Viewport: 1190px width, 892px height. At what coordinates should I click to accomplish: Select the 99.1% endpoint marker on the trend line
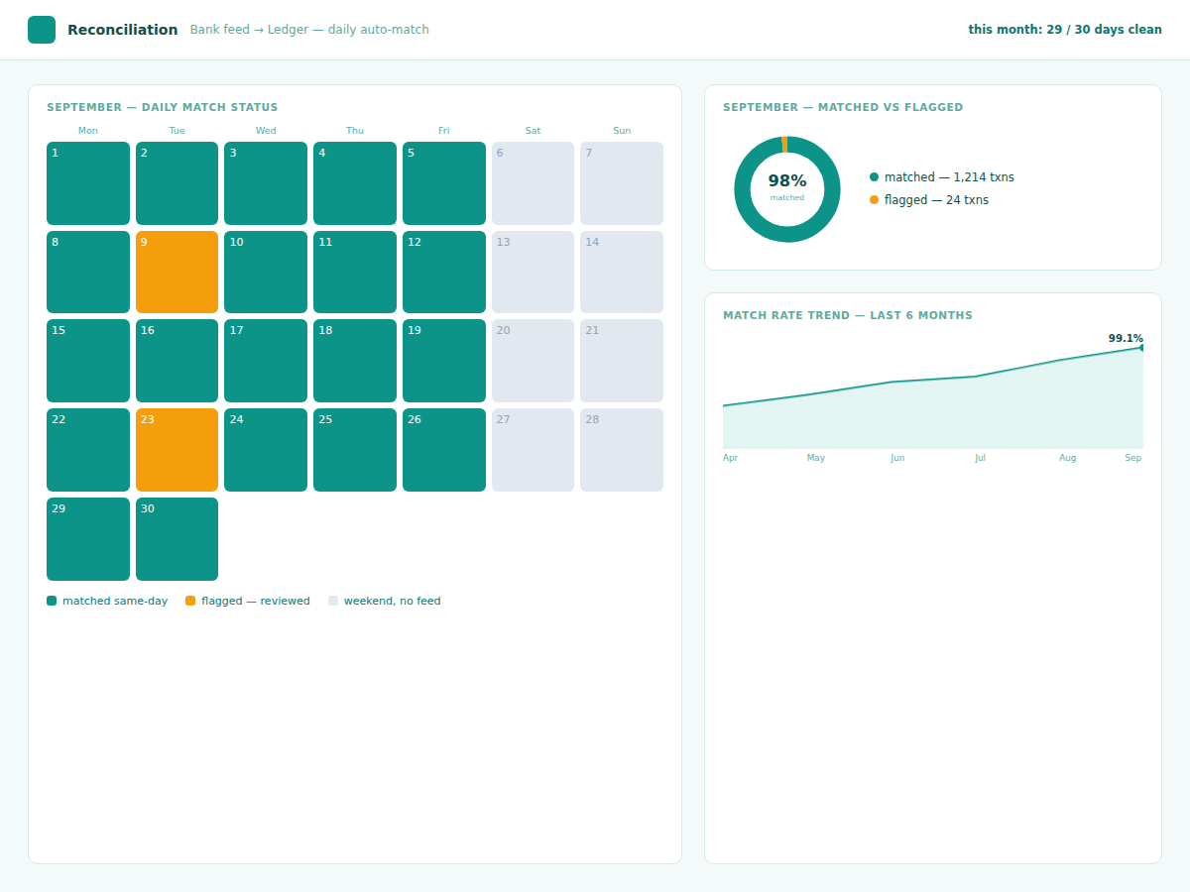coord(1142,348)
